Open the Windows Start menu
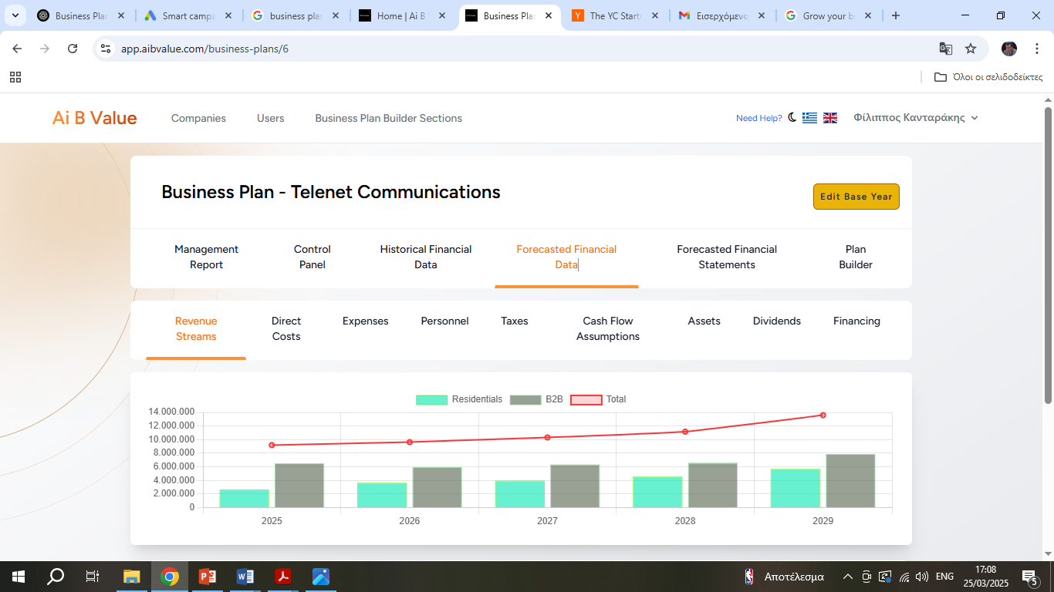The image size is (1054, 592). click(18, 576)
